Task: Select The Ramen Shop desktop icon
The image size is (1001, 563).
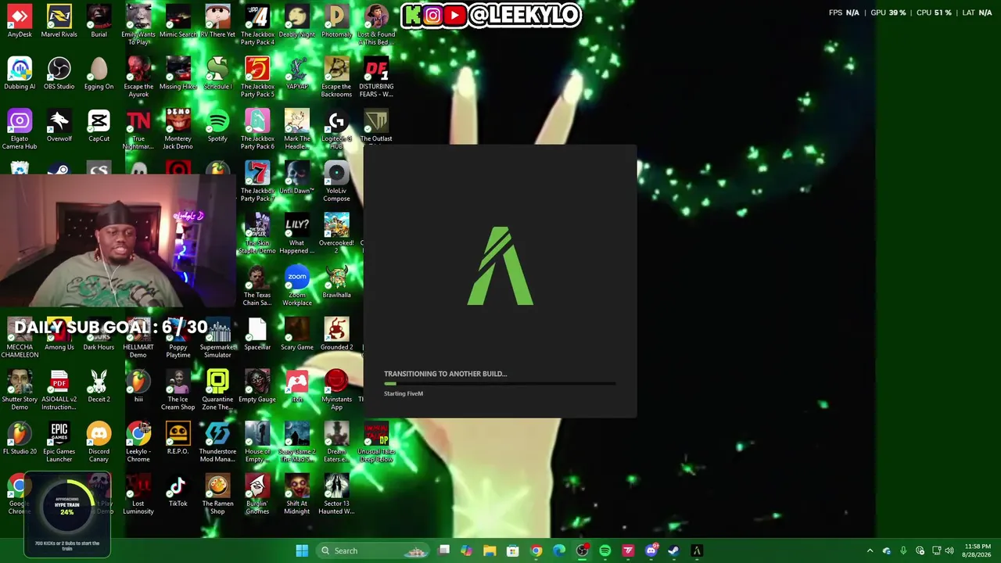Action: (x=217, y=494)
